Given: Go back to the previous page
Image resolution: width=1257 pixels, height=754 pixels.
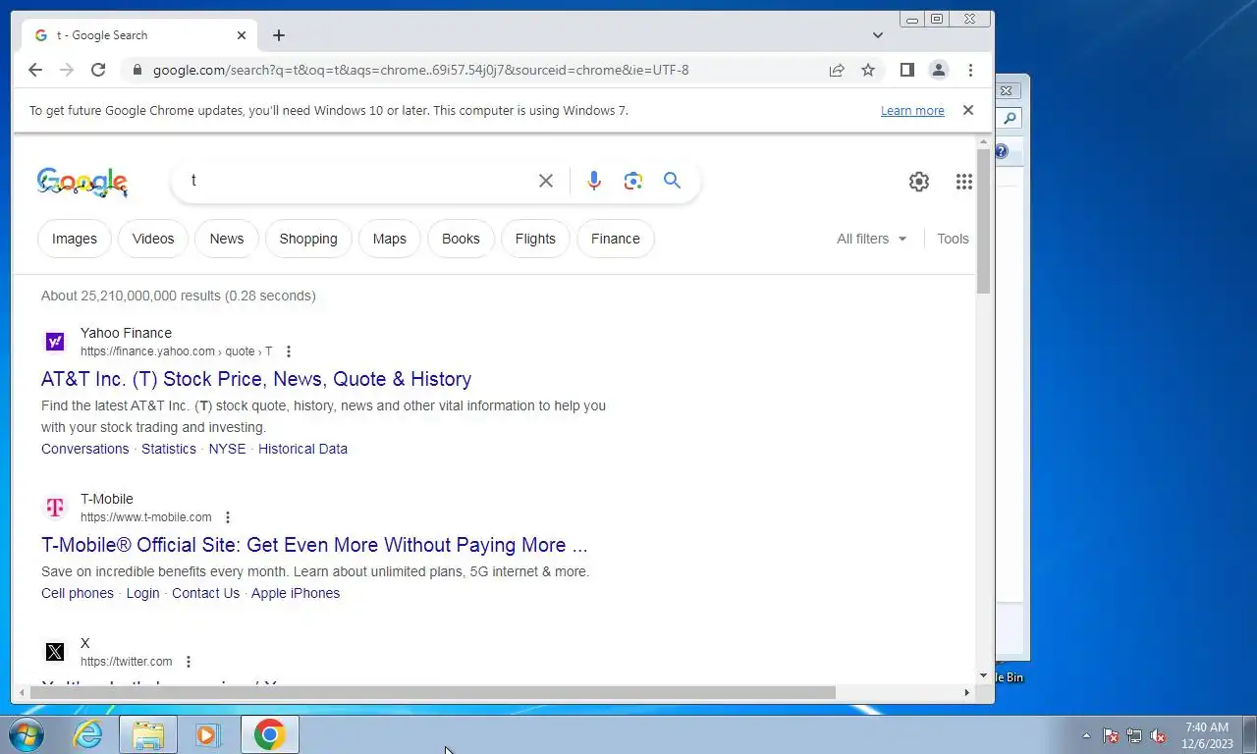Looking at the screenshot, I should pyautogui.click(x=35, y=70).
